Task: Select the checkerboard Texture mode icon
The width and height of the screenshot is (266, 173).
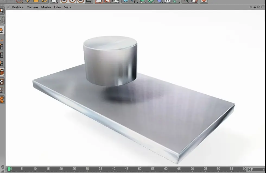Action: click(2, 81)
